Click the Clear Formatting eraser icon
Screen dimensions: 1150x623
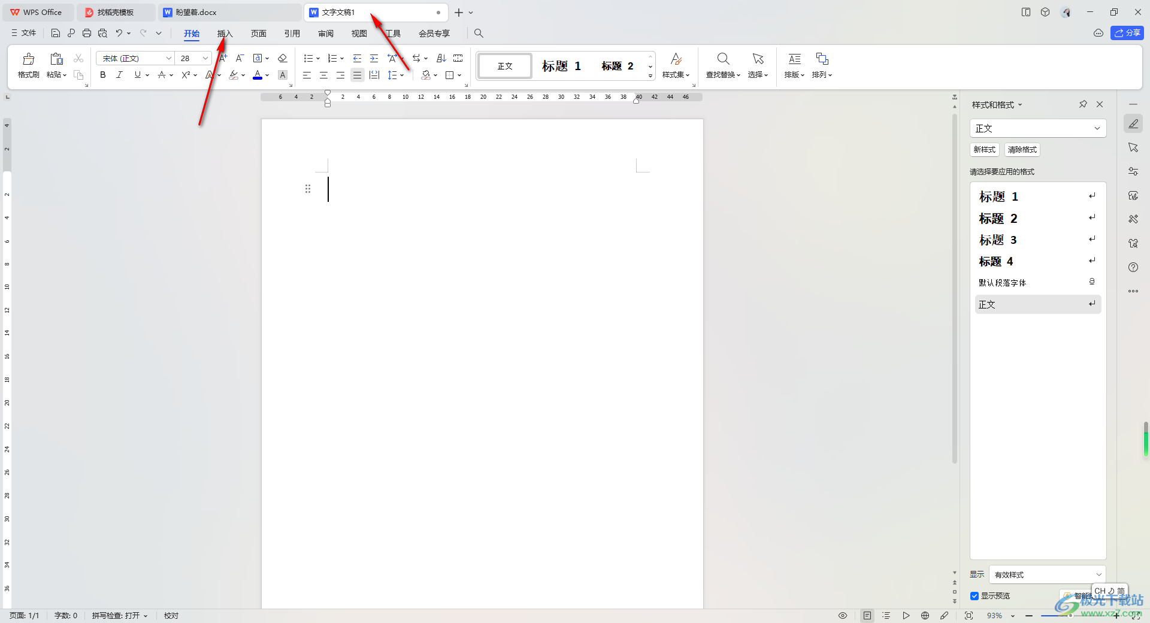click(x=283, y=58)
